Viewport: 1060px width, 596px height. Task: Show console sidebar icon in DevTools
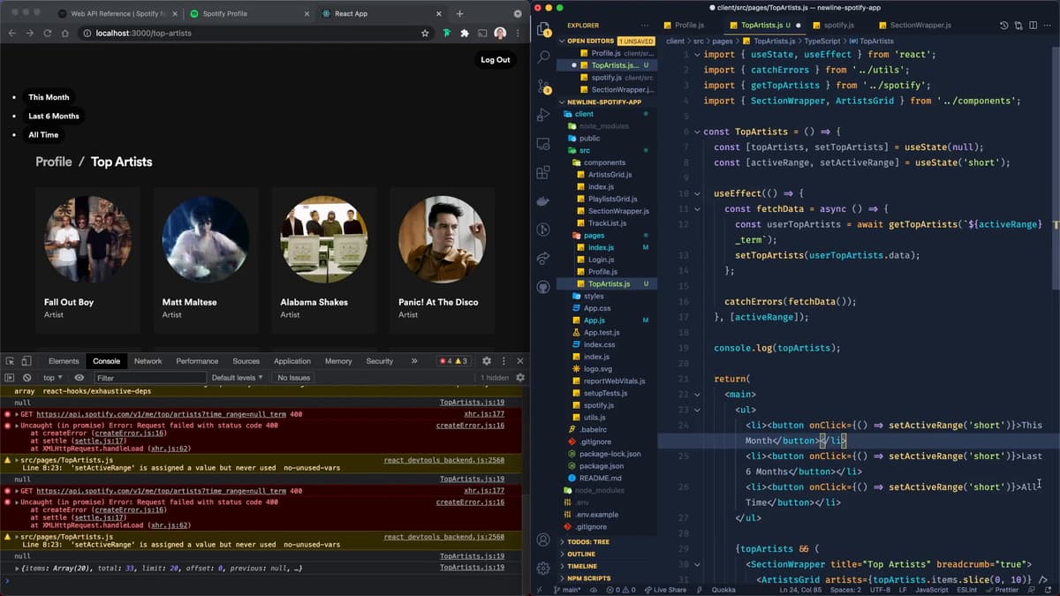pos(10,378)
